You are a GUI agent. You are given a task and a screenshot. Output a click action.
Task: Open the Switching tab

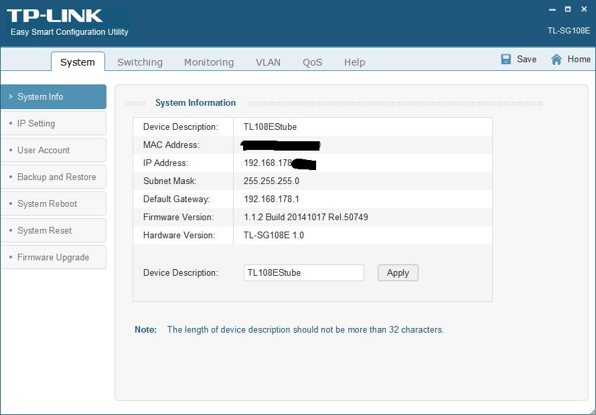[x=140, y=62]
